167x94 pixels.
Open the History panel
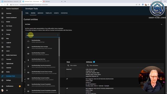(8, 47)
